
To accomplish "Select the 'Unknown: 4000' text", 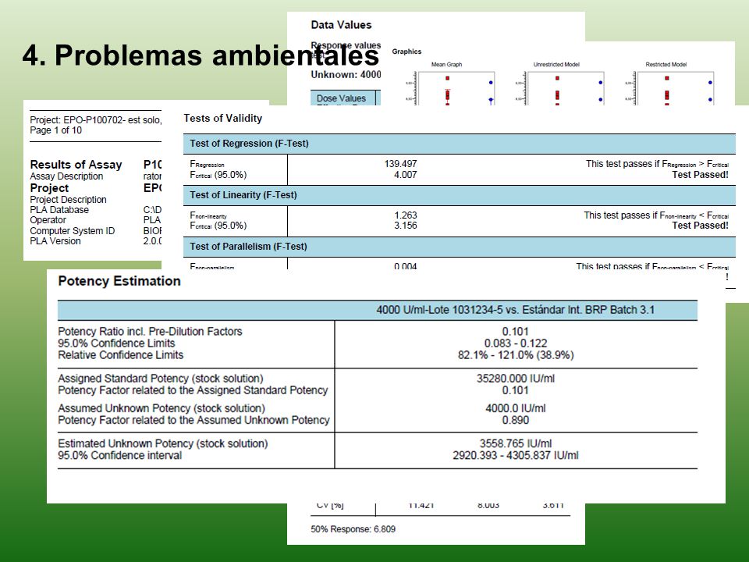I will pos(346,75).
